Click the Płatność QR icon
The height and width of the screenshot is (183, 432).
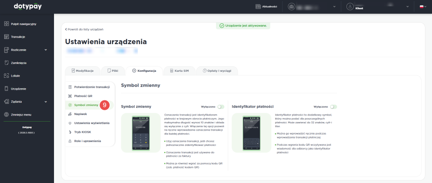[70, 96]
